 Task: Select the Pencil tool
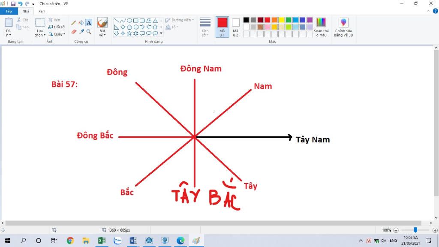coord(74,23)
